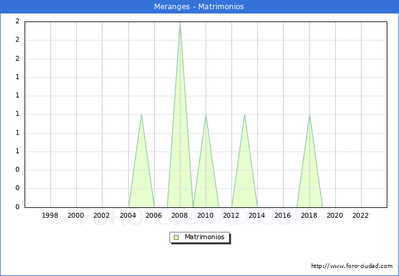This screenshot has width=399, height=276.
Task: Click the chart title "Meranges - Matrimonios"
Action: 199,7
